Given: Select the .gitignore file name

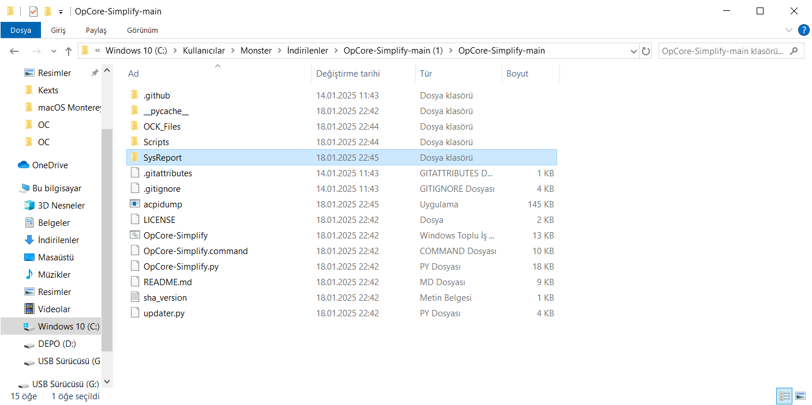Looking at the screenshot, I should tap(162, 188).
